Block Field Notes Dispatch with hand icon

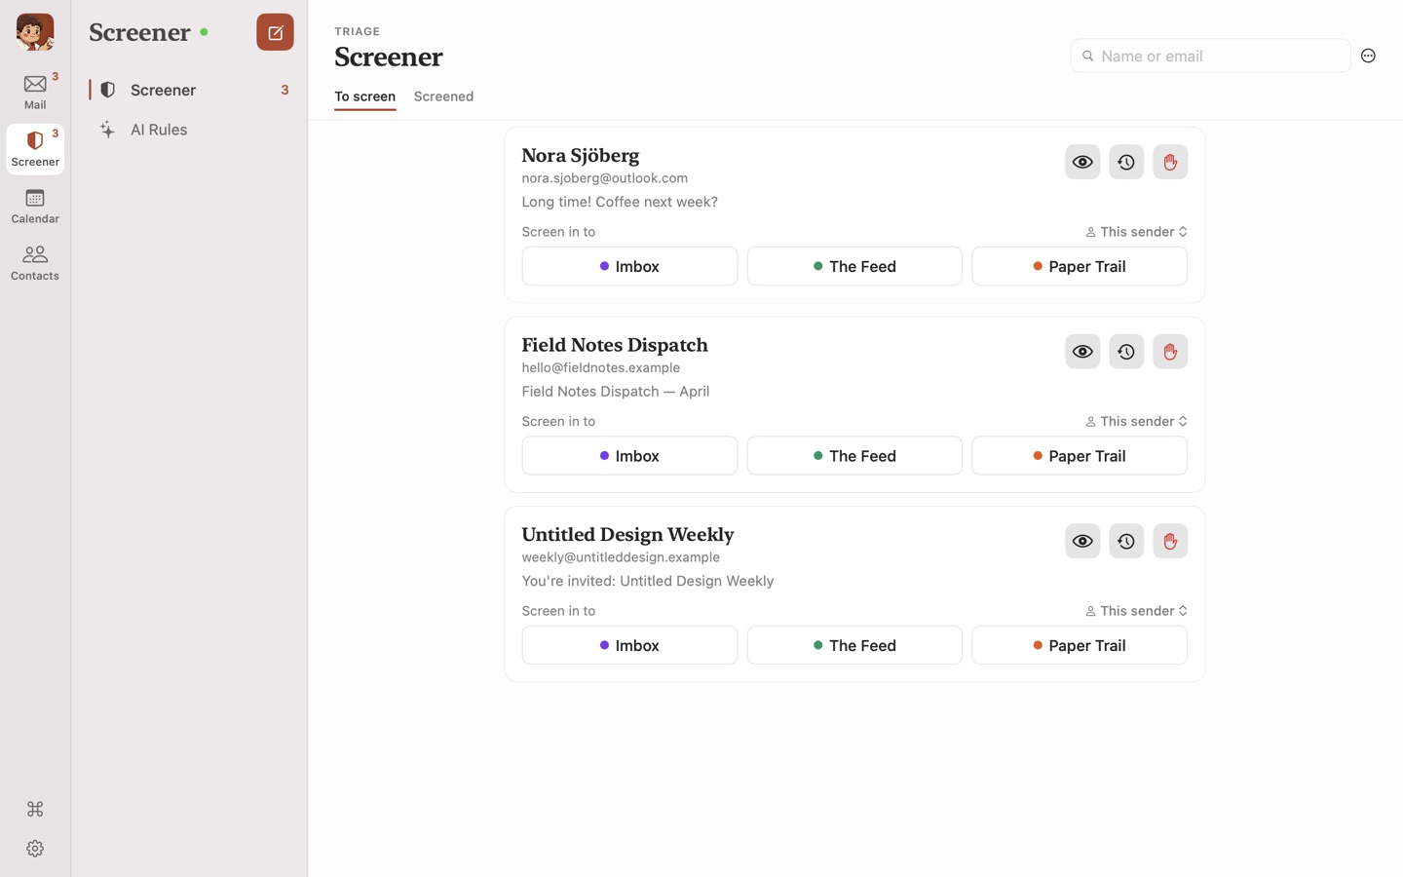click(1170, 352)
